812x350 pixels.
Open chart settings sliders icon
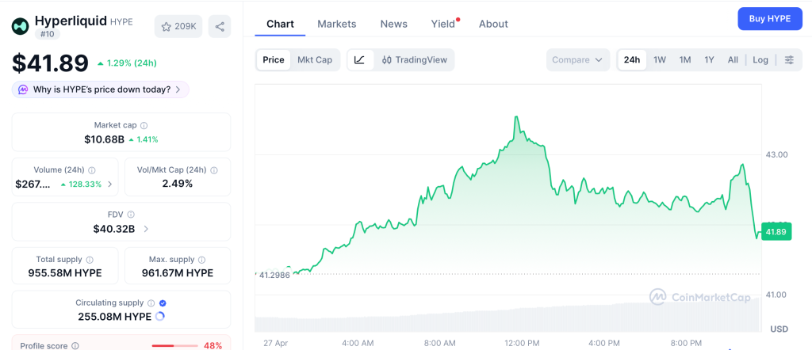pyautogui.click(x=789, y=60)
